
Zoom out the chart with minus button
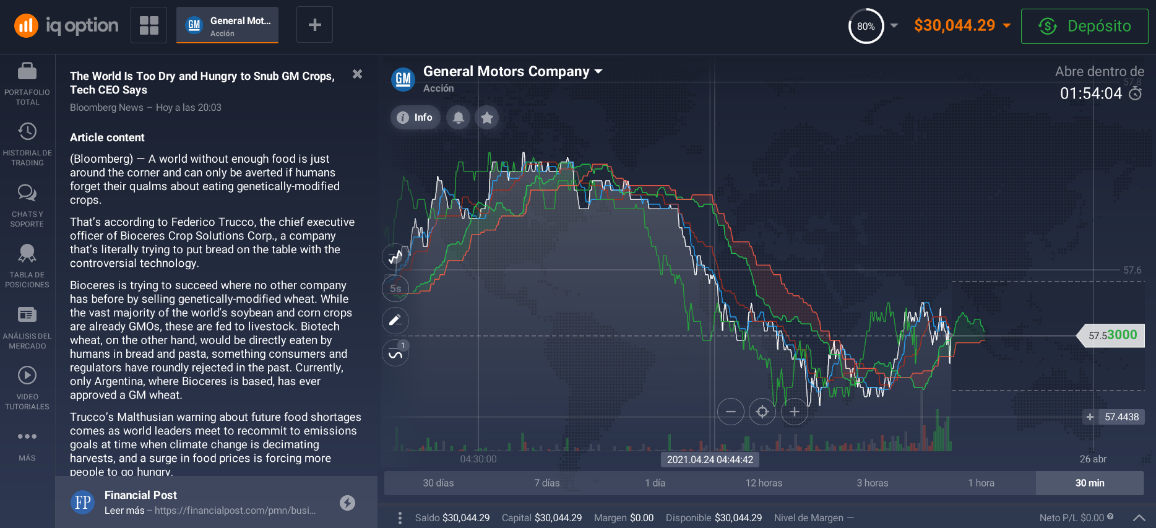tap(731, 412)
